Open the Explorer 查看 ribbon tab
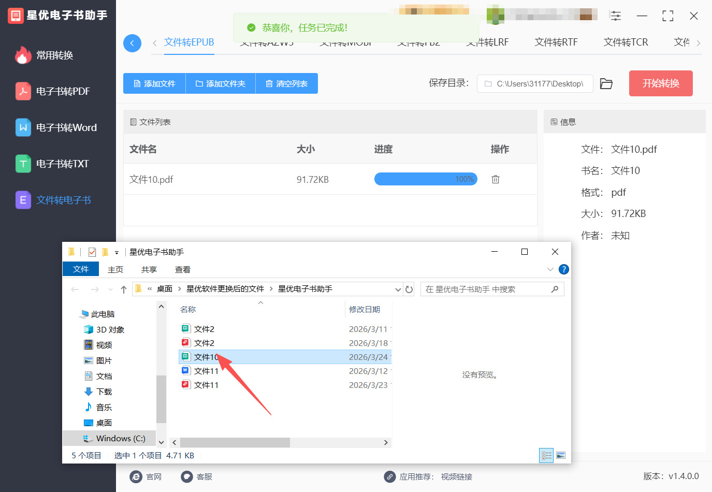The height and width of the screenshot is (492, 712). pos(183,270)
